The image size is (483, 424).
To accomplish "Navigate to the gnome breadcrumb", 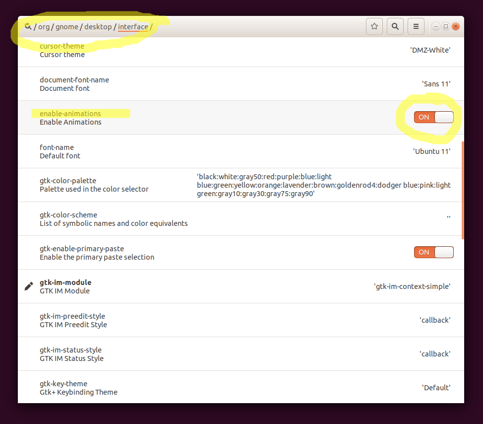I will [67, 27].
